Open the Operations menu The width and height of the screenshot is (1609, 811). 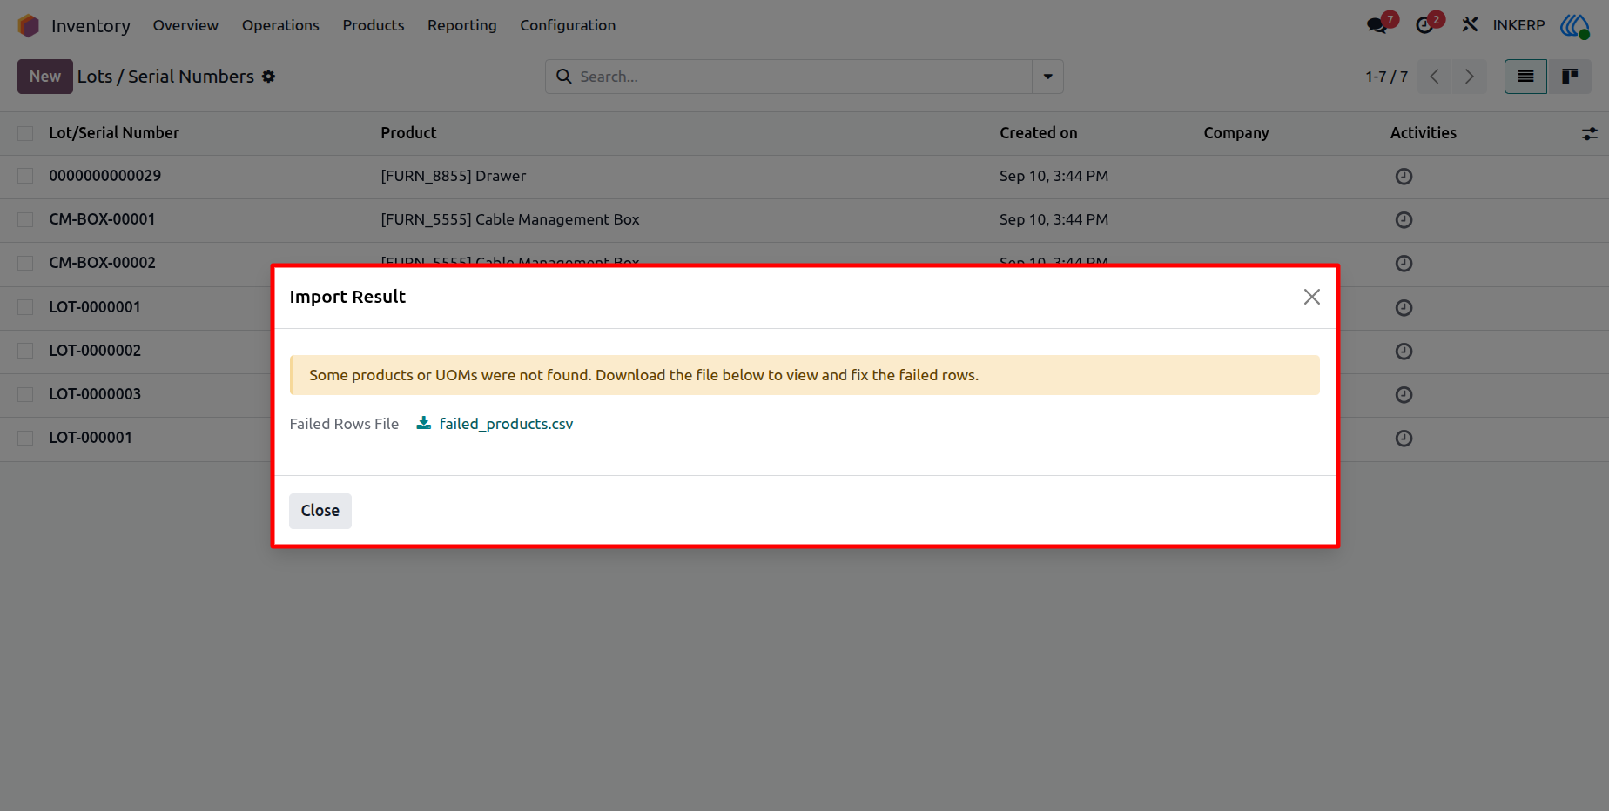(280, 25)
